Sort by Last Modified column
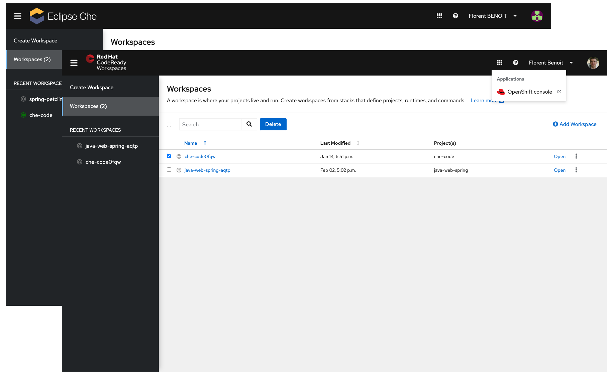Screen dimensions: 610x375 pos(335,143)
